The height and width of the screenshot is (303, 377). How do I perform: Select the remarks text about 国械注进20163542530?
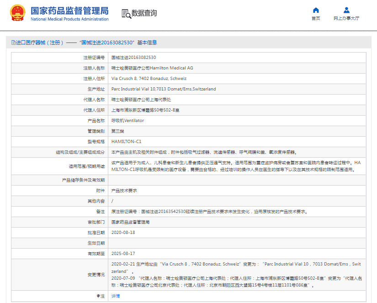[x=209, y=212]
